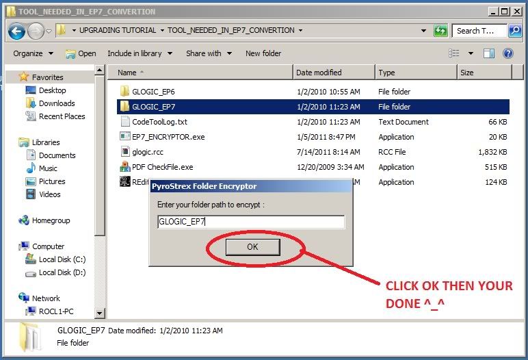This screenshot has width=528, height=360.
Task: Click New folder in the toolbar
Action: [x=263, y=53]
